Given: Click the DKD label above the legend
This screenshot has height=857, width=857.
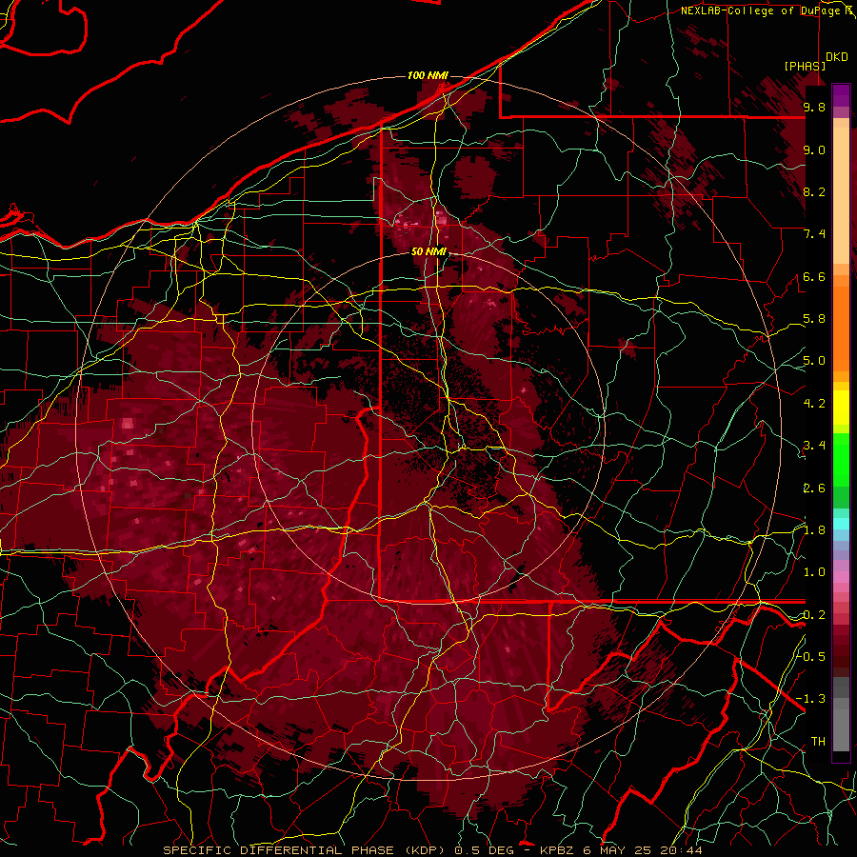Looking at the screenshot, I should (x=836, y=57).
